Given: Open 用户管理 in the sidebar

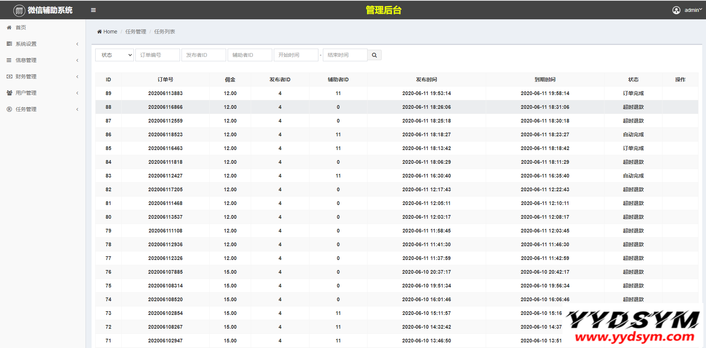Looking at the screenshot, I should [x=26, y=93].
